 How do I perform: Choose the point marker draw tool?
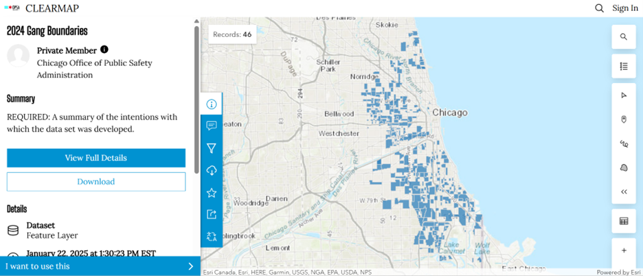pyautogui.click(x=623, y=119)
